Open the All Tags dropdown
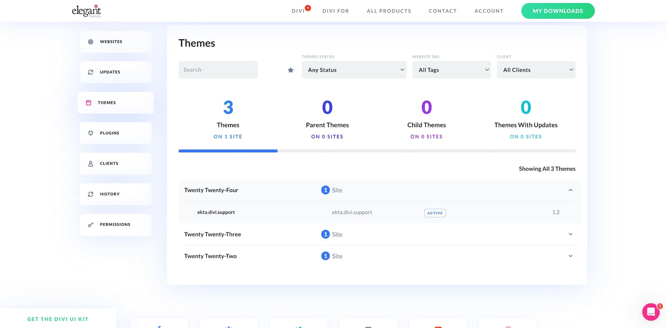Image resolution: width=667 pixels, height=328 pixels. (x=452, y=70)
